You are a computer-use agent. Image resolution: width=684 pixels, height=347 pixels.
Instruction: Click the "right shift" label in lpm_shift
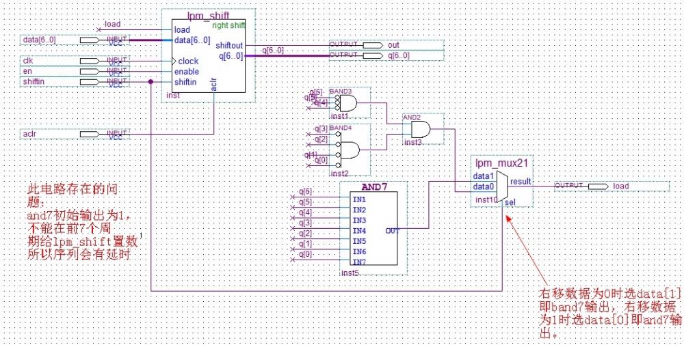(228, 25)
